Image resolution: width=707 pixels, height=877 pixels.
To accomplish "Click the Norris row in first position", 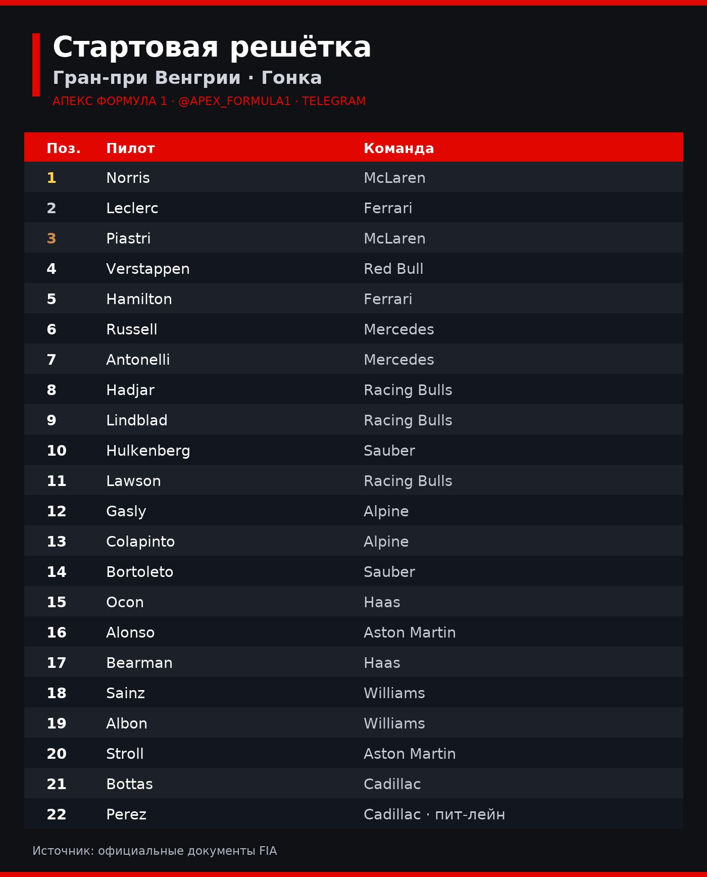I will (x=353, y=177).
